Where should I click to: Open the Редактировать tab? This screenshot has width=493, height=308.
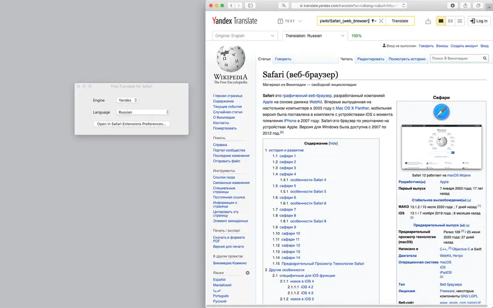(371, 59)
